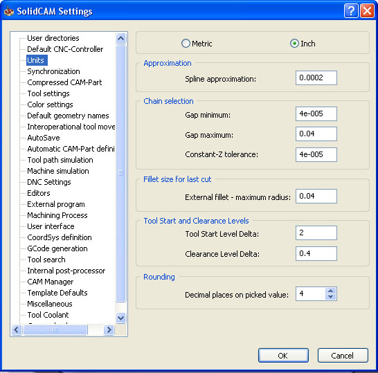The height and width of the screenshot is (373, 378).
Task: Open Synchronization settings
Action: point(53,71)
